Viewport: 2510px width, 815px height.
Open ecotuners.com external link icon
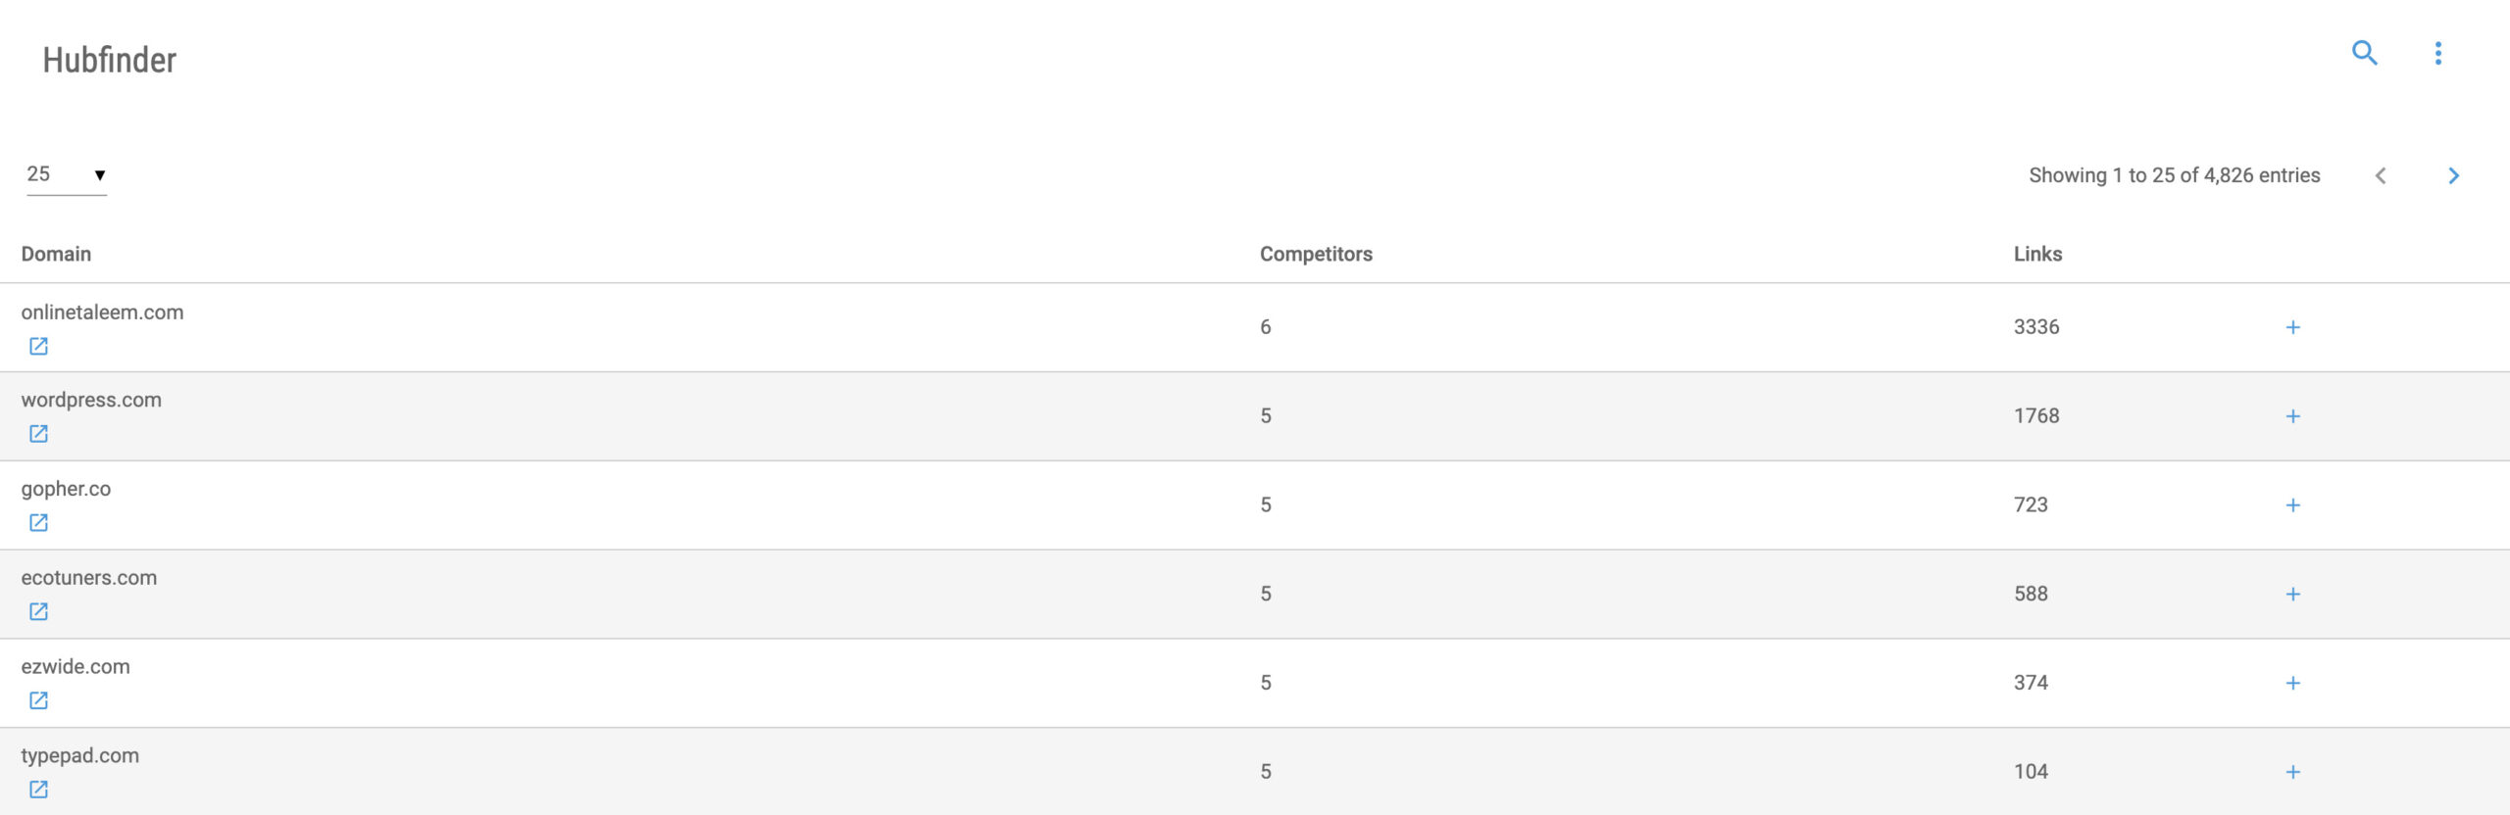click(38, 611)
